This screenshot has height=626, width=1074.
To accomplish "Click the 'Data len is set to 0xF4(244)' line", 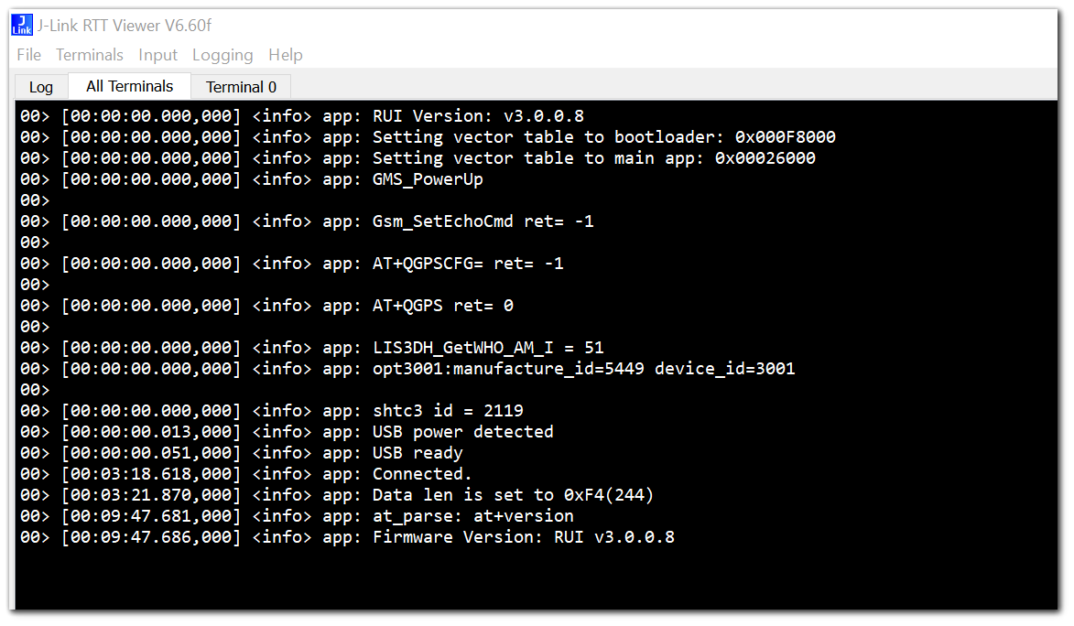I will click(337, 495).
